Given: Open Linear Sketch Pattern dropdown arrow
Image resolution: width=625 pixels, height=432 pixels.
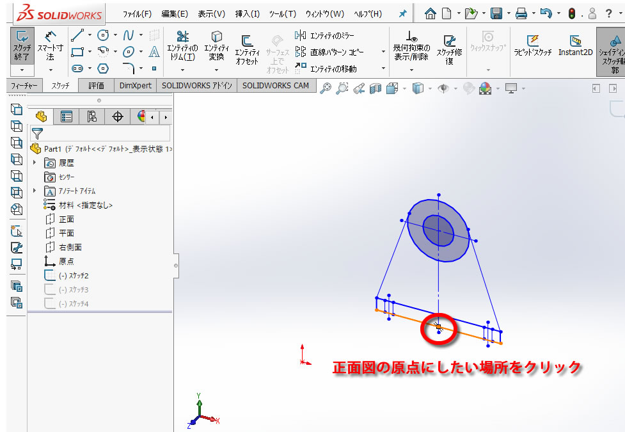Looking at the screenshot, I should [383, 52].
